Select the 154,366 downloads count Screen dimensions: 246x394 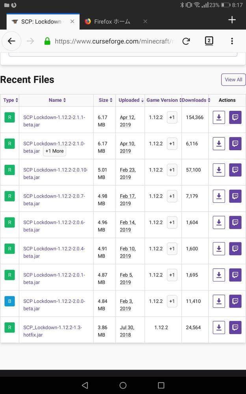tap(195, 118)
